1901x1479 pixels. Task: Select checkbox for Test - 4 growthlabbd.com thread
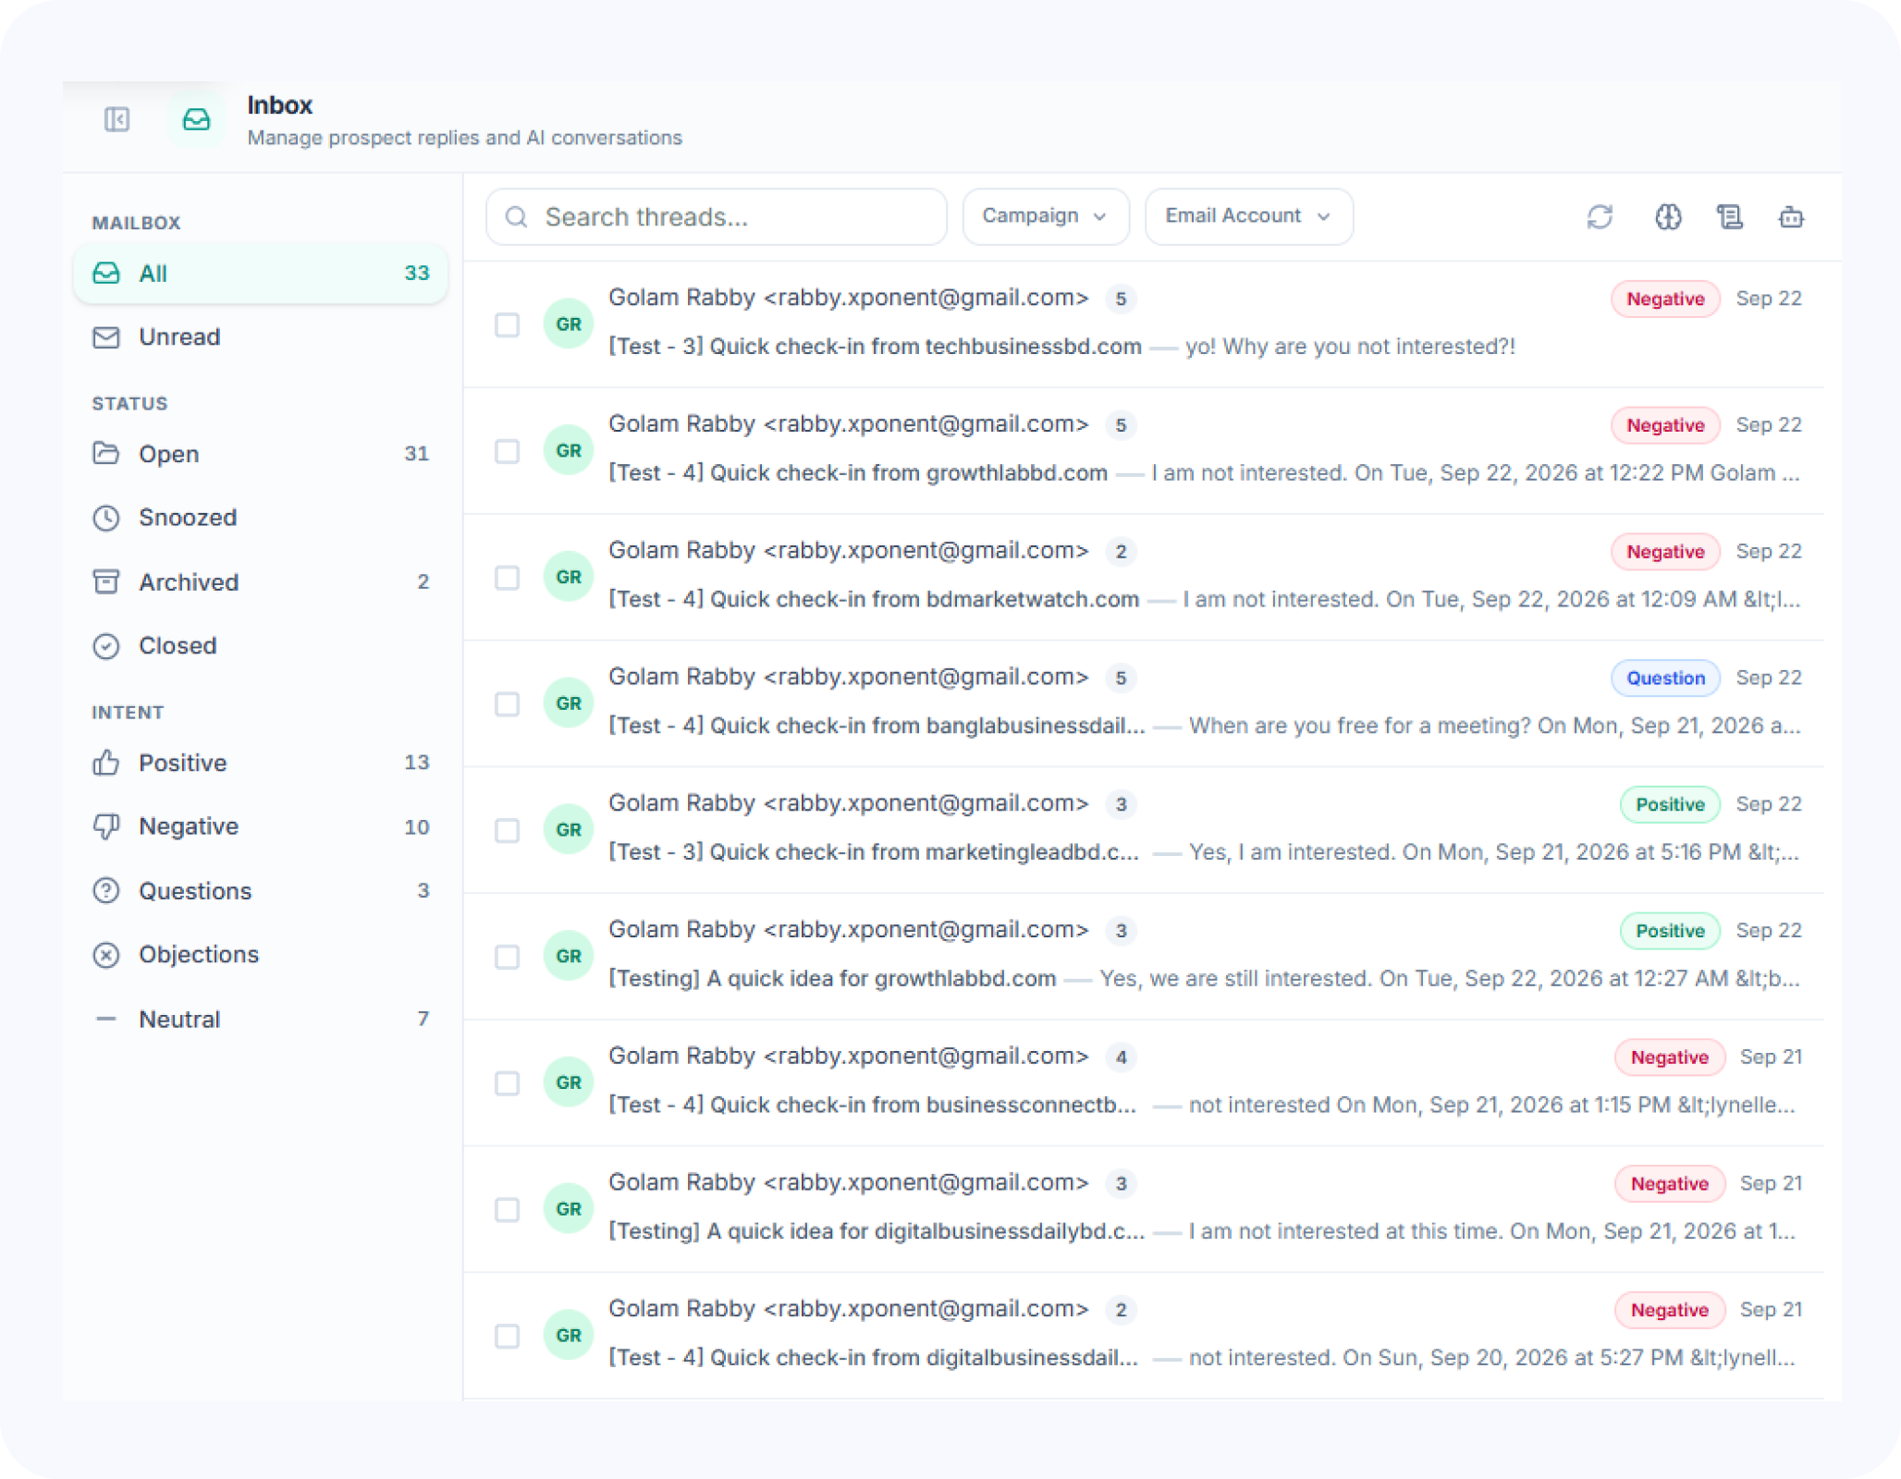(x=507, y=451)
